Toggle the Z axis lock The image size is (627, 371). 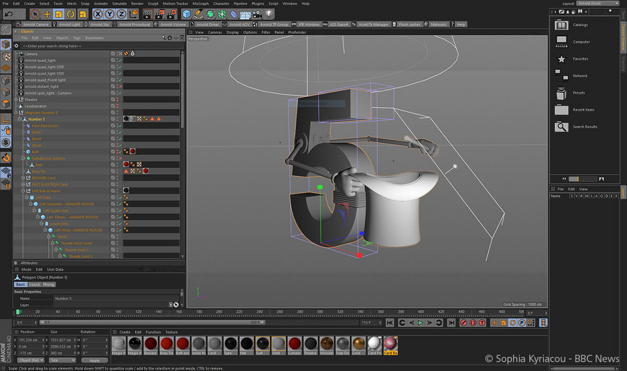tap(122, 14)
